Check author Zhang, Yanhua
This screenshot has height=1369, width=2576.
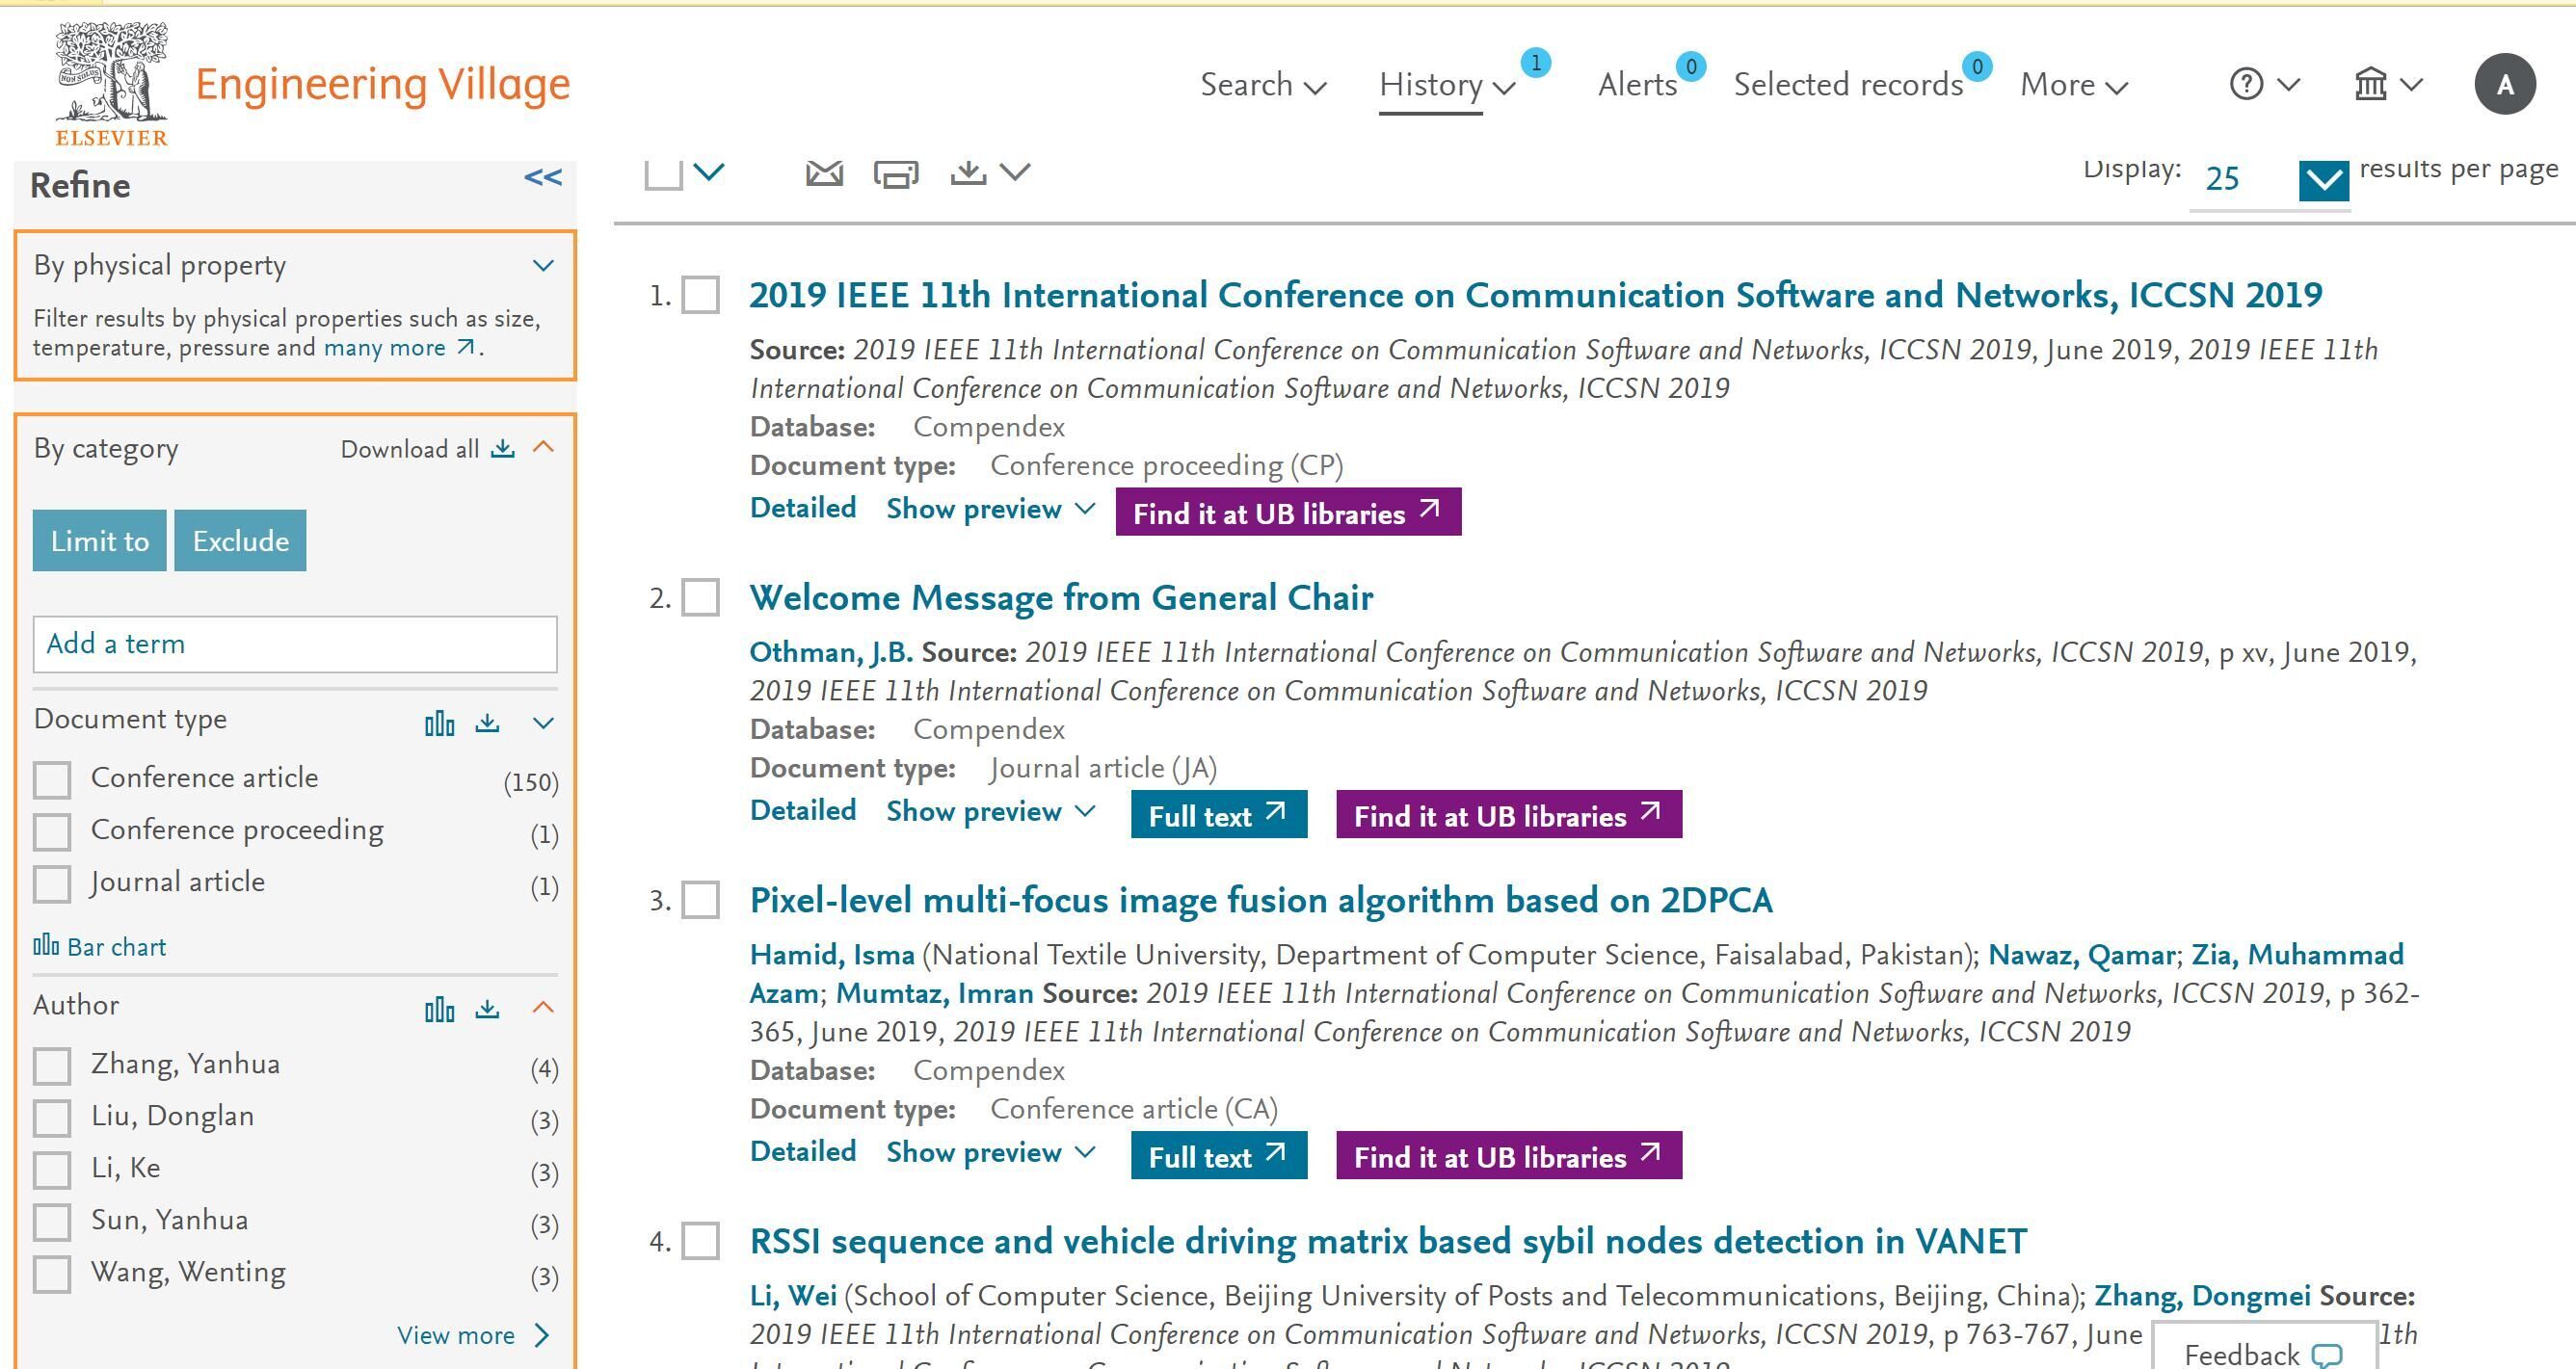(52, 1066)
